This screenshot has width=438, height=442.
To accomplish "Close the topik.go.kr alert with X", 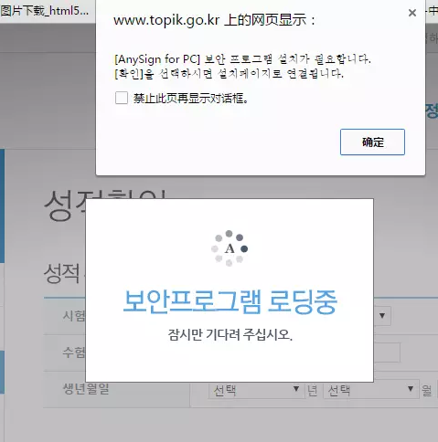I will (x=412, y=13).
